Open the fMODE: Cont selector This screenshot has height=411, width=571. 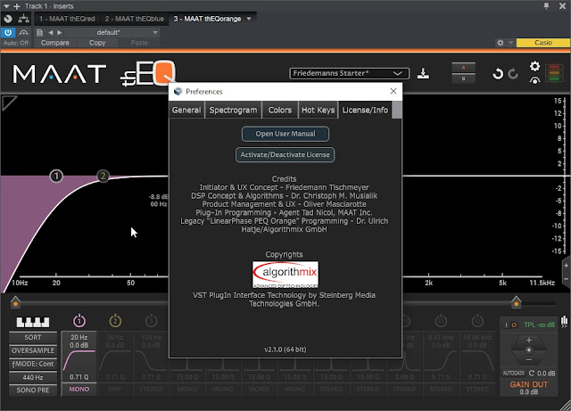[33, 364]
